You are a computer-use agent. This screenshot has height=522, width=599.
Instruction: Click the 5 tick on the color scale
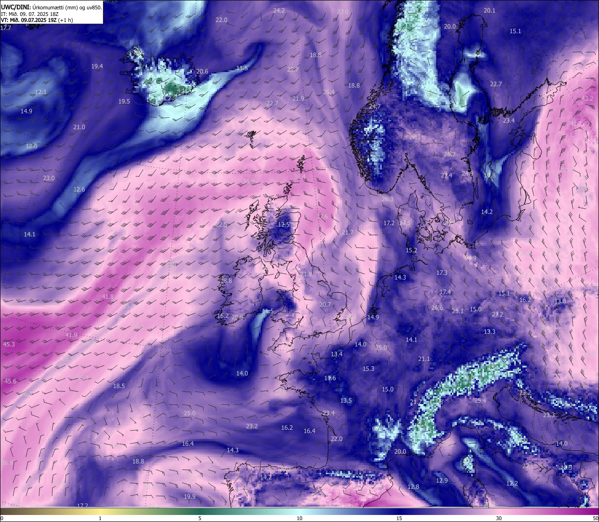click(x=200, y=518)
